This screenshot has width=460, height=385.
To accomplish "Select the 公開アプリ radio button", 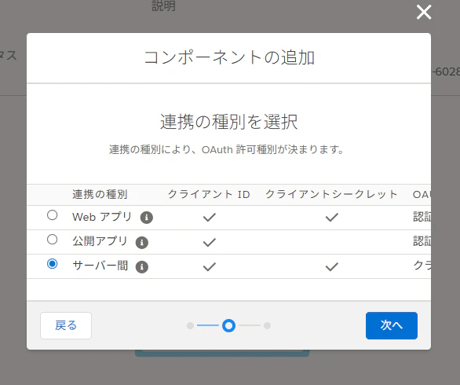I will [53, 240].
